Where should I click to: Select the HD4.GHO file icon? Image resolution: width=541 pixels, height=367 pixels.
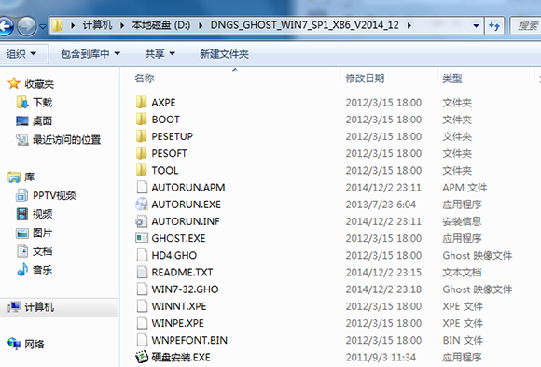tap(142, 255)
